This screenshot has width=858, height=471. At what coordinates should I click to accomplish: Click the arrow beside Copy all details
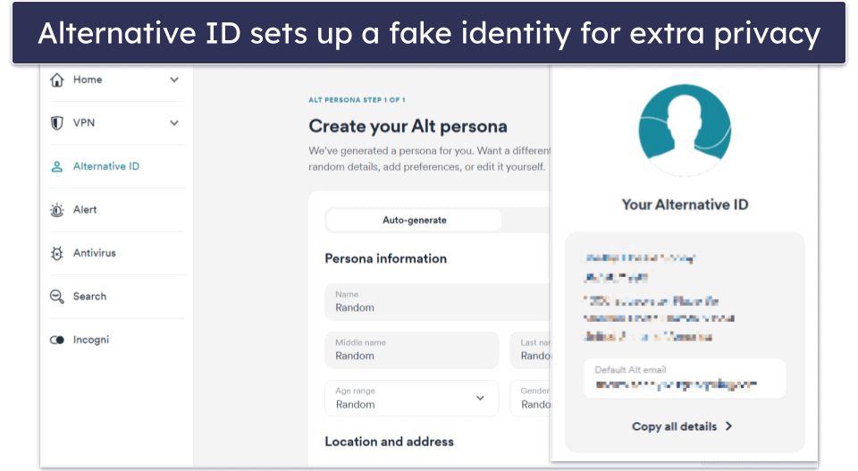(729, 426)
